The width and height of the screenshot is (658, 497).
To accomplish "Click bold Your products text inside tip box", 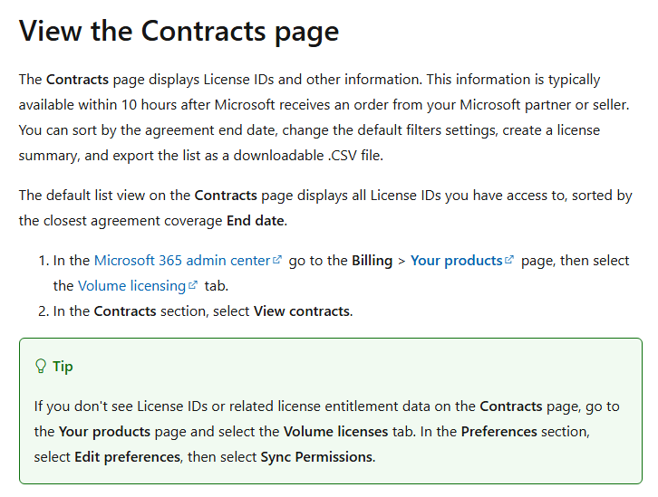I will click(x=104, y=432).
